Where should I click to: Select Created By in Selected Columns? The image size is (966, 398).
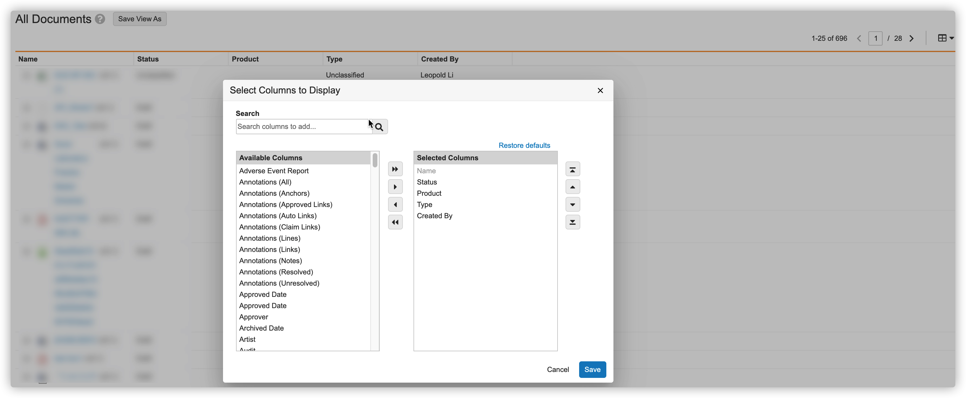[434, 216]
